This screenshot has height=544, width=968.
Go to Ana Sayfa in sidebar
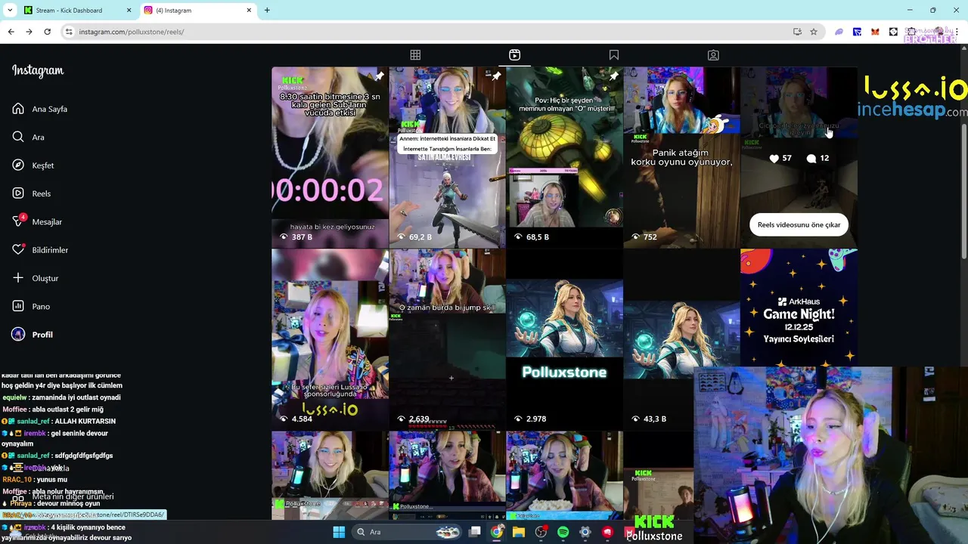(x=40, y=109)
